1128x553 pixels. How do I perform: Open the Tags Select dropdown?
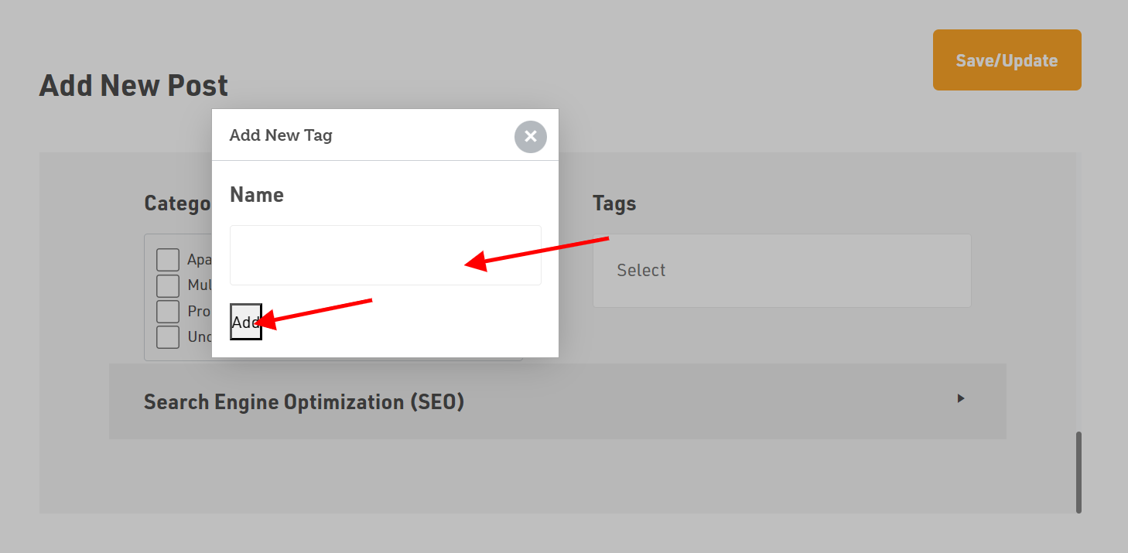[x=781, y=271]
